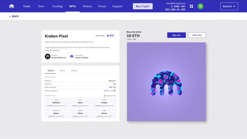This screenshot has height=139, width=247.
Task: Open the Support page
Action: [117, 6]
